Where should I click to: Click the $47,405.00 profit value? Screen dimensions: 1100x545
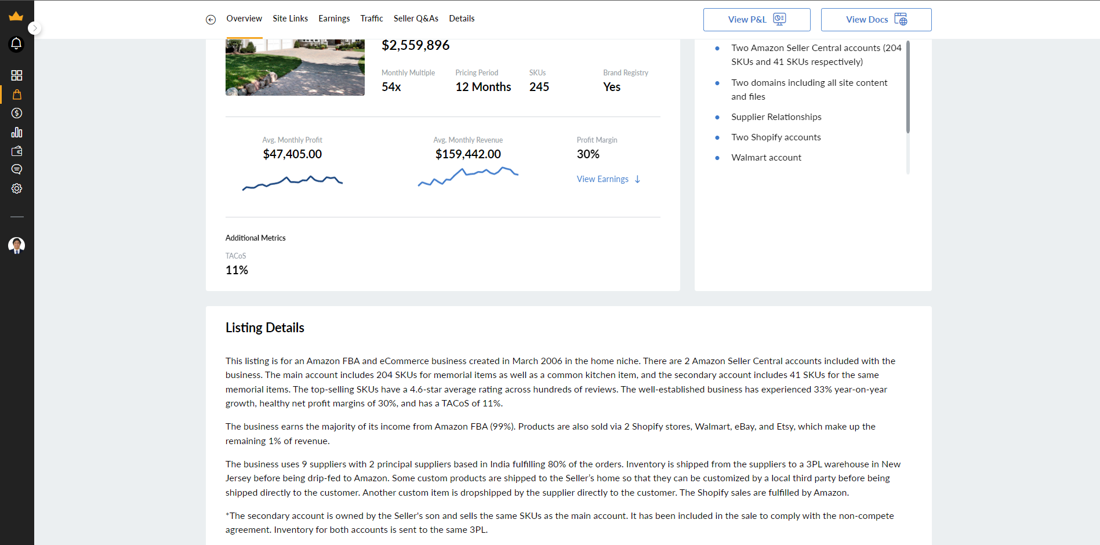click(292, 154)
